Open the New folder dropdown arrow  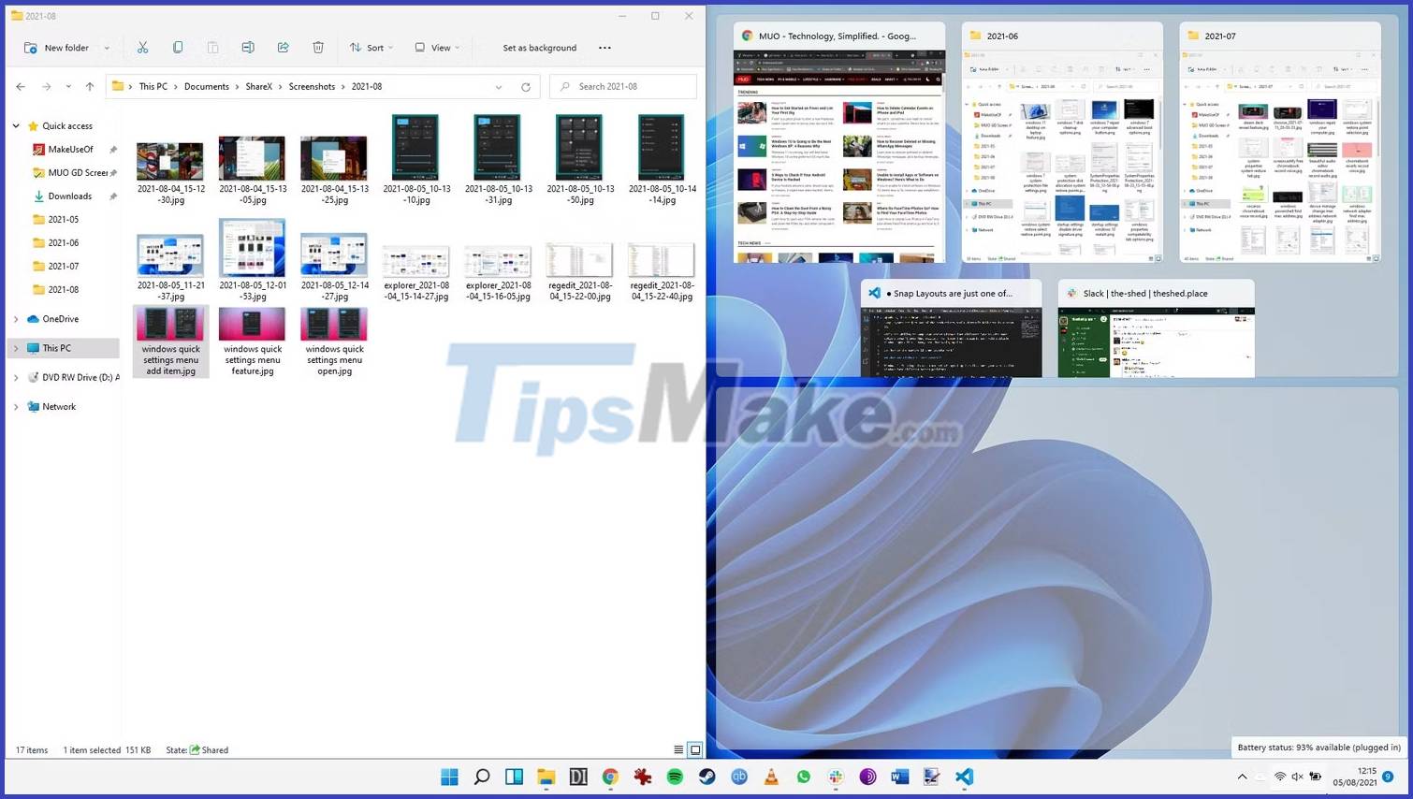coord(107,48)
